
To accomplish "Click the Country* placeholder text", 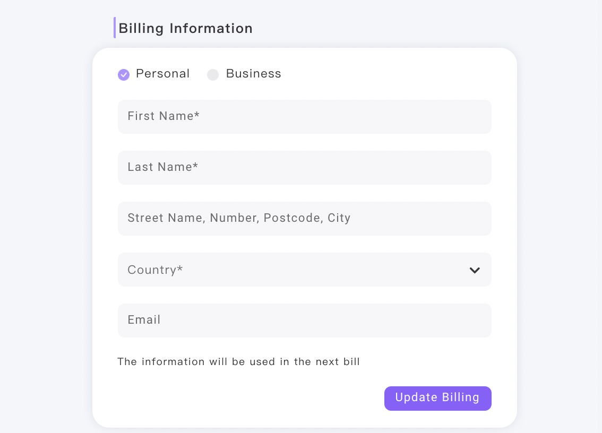I will click(155, 270).
